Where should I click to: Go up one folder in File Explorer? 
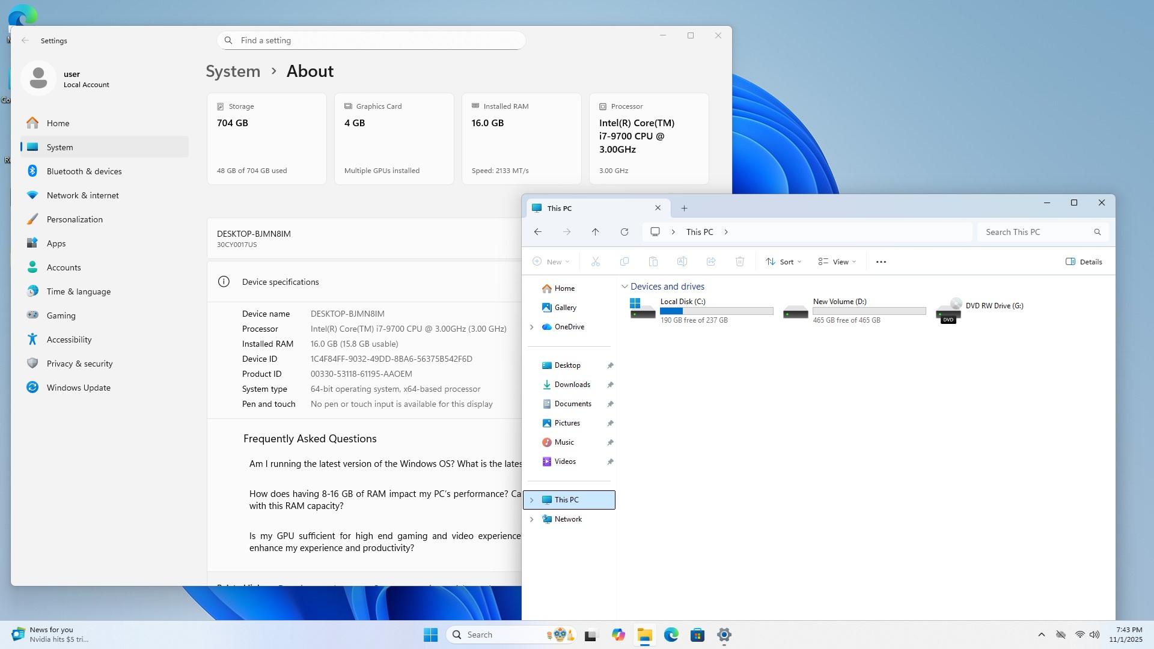[595, 232]
